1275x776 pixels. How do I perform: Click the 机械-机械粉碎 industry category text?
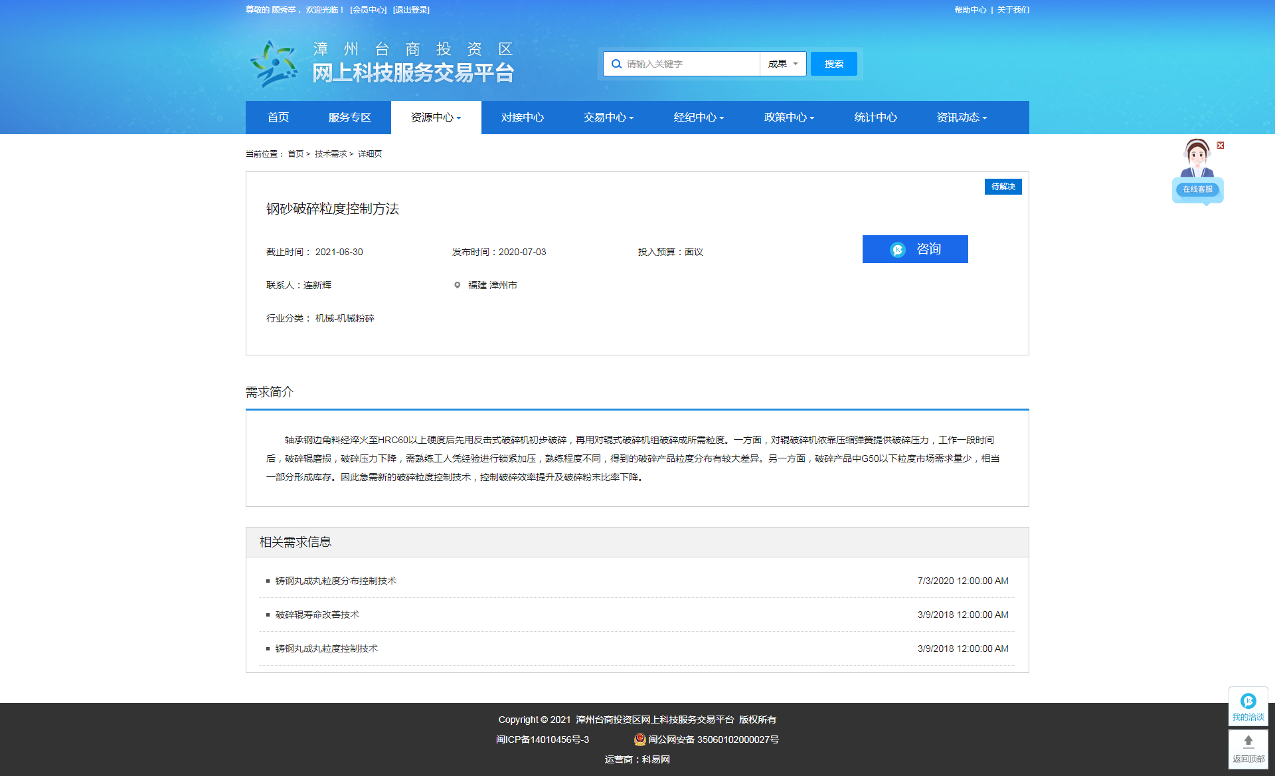coord(345,318)
